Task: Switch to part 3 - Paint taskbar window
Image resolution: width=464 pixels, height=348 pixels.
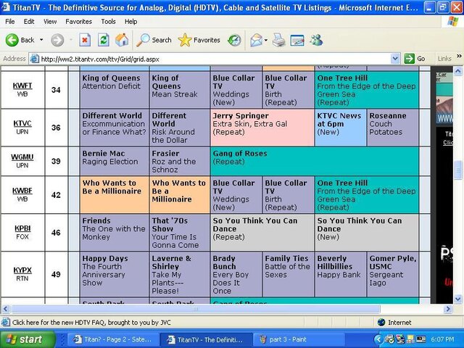Action: click(x=298, y=339)
